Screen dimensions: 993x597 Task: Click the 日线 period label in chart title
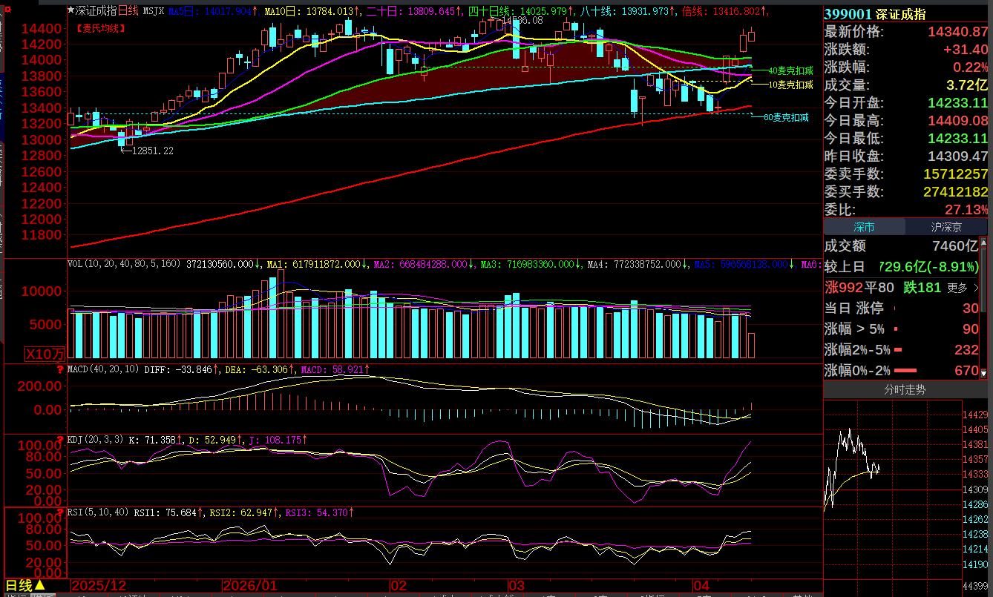(128, 11)
